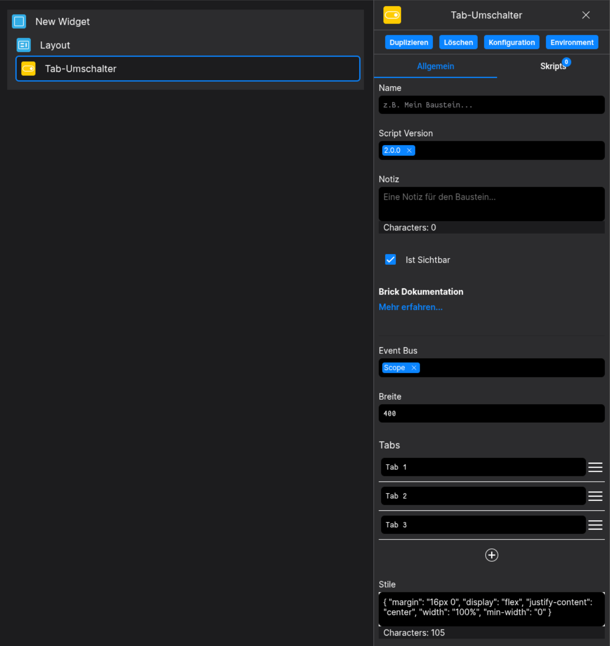Click the drag handle next to Tab 2
610x646 pixels.
[595, 496]
